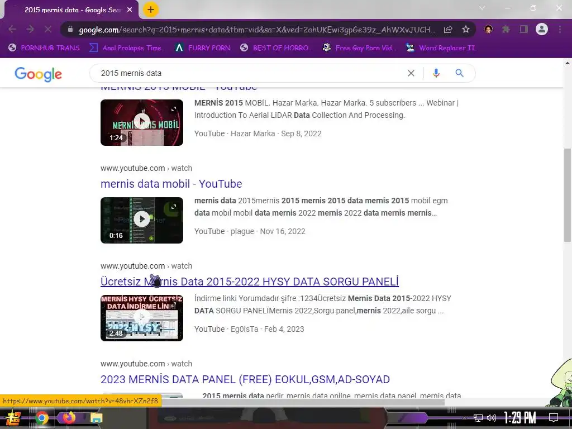The height and width of the screenshot is (429, 572).
Task: Open the Word Replacer II bookmark
Action: click(440, 48)
